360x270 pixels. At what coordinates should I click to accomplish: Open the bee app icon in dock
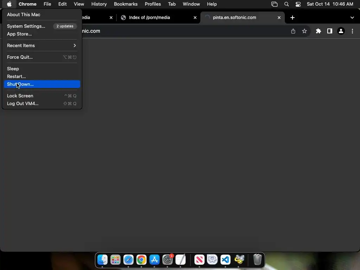click(x=239, y=260)
